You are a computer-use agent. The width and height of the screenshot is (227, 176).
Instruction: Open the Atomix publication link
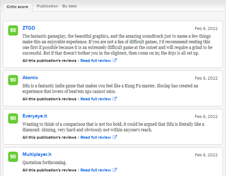pos(30,77)
